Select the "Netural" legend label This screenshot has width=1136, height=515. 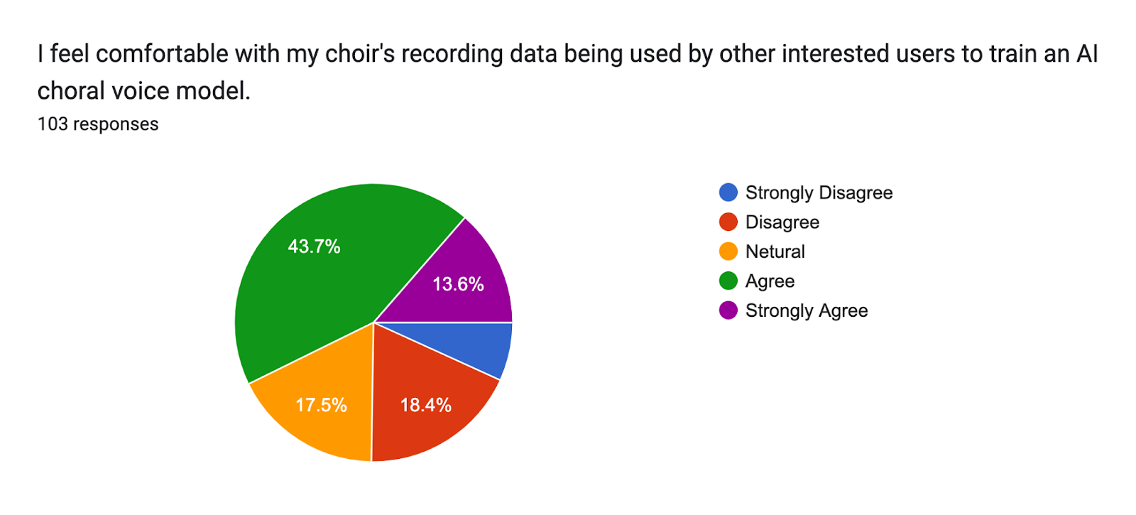775,251
